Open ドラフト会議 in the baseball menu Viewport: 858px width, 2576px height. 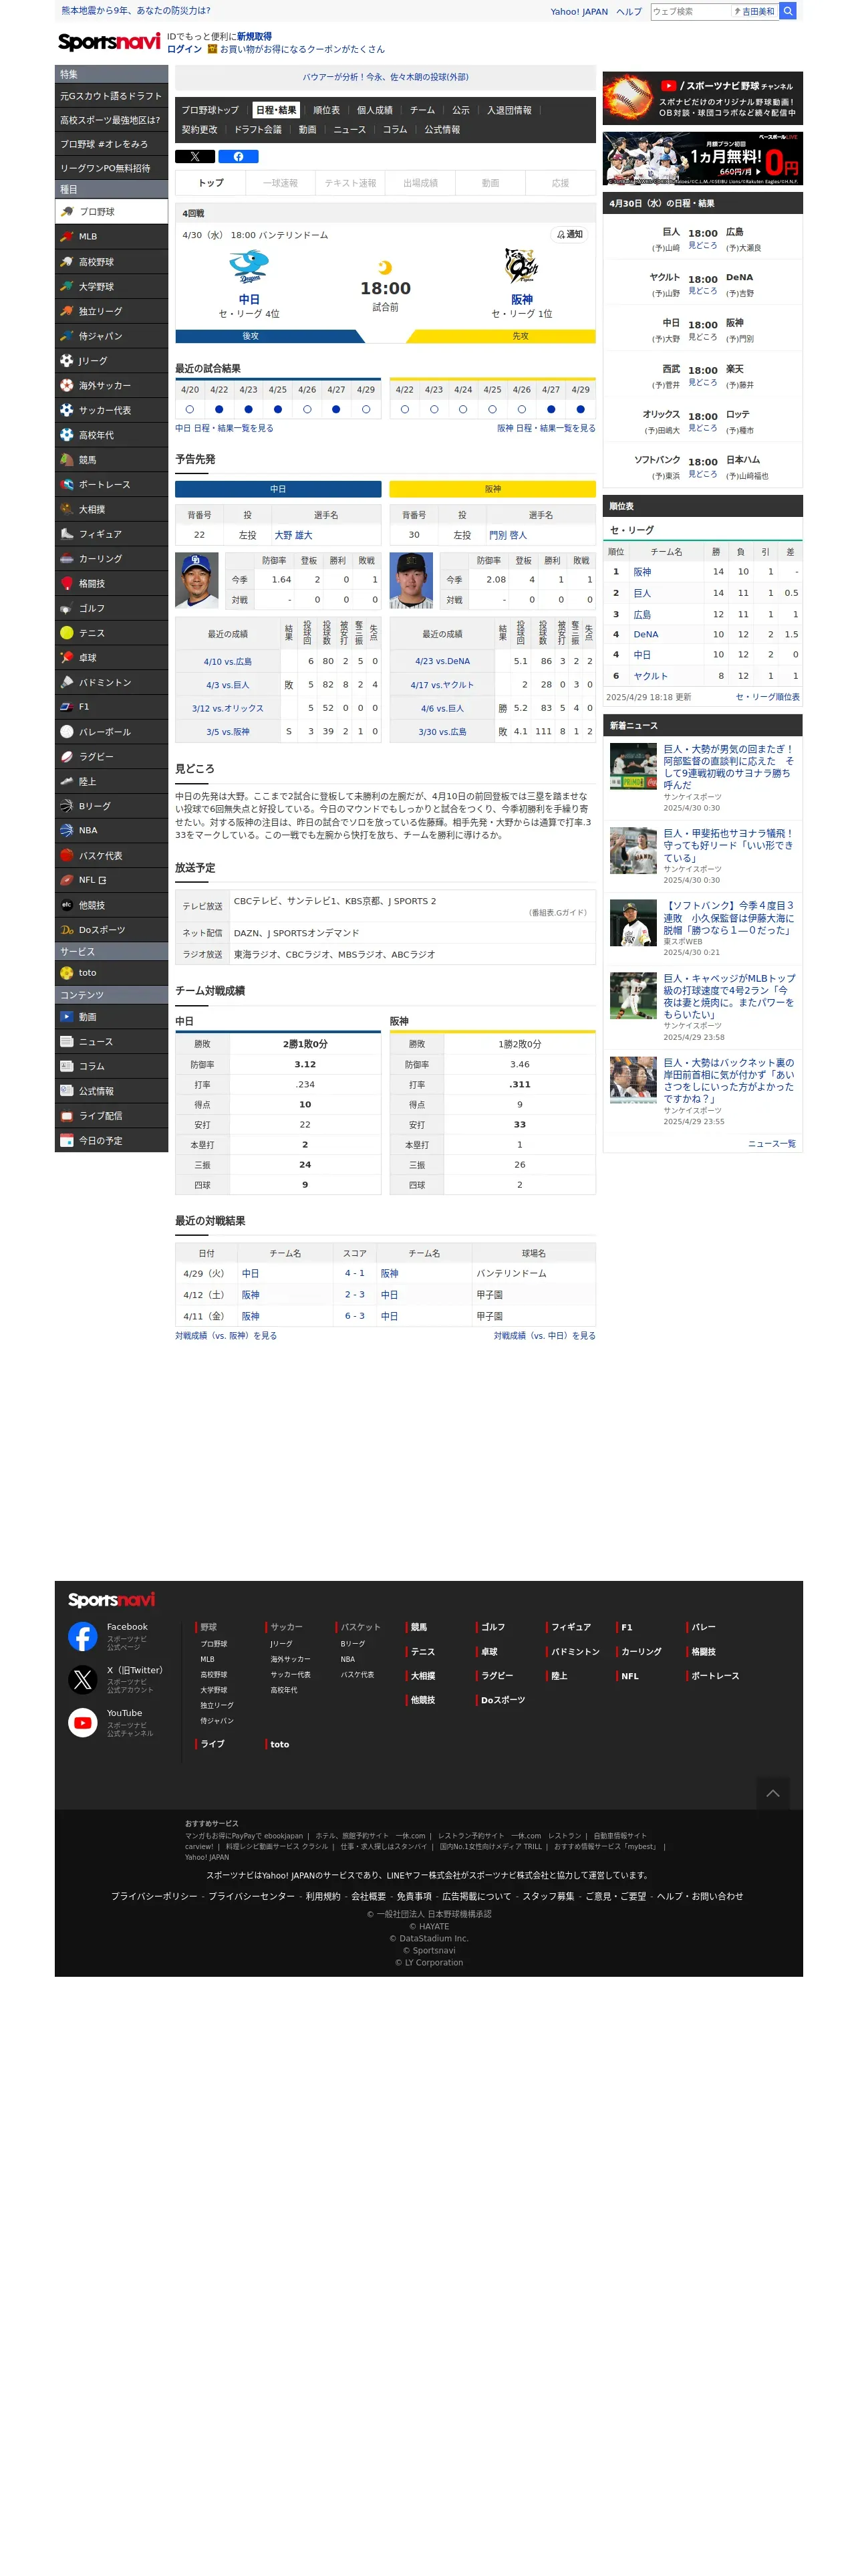click(x=258, y=130)
